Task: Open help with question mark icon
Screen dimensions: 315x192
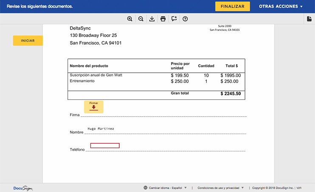Action: tap(185, 19)
